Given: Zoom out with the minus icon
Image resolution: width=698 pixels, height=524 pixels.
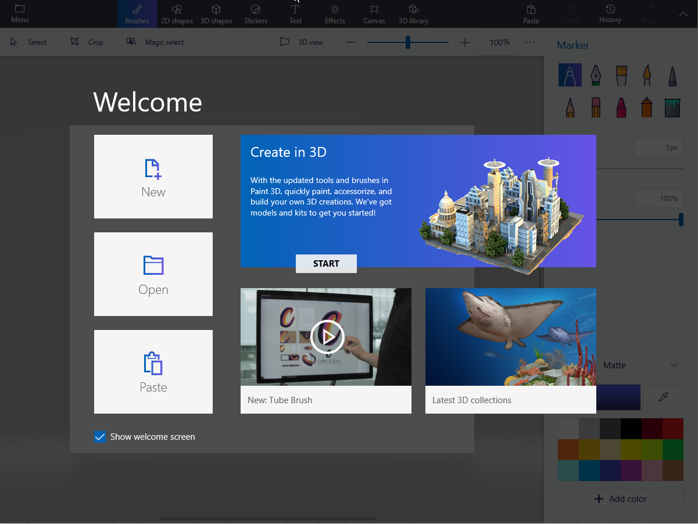Looking at the screenshot, I should (350, 42).
